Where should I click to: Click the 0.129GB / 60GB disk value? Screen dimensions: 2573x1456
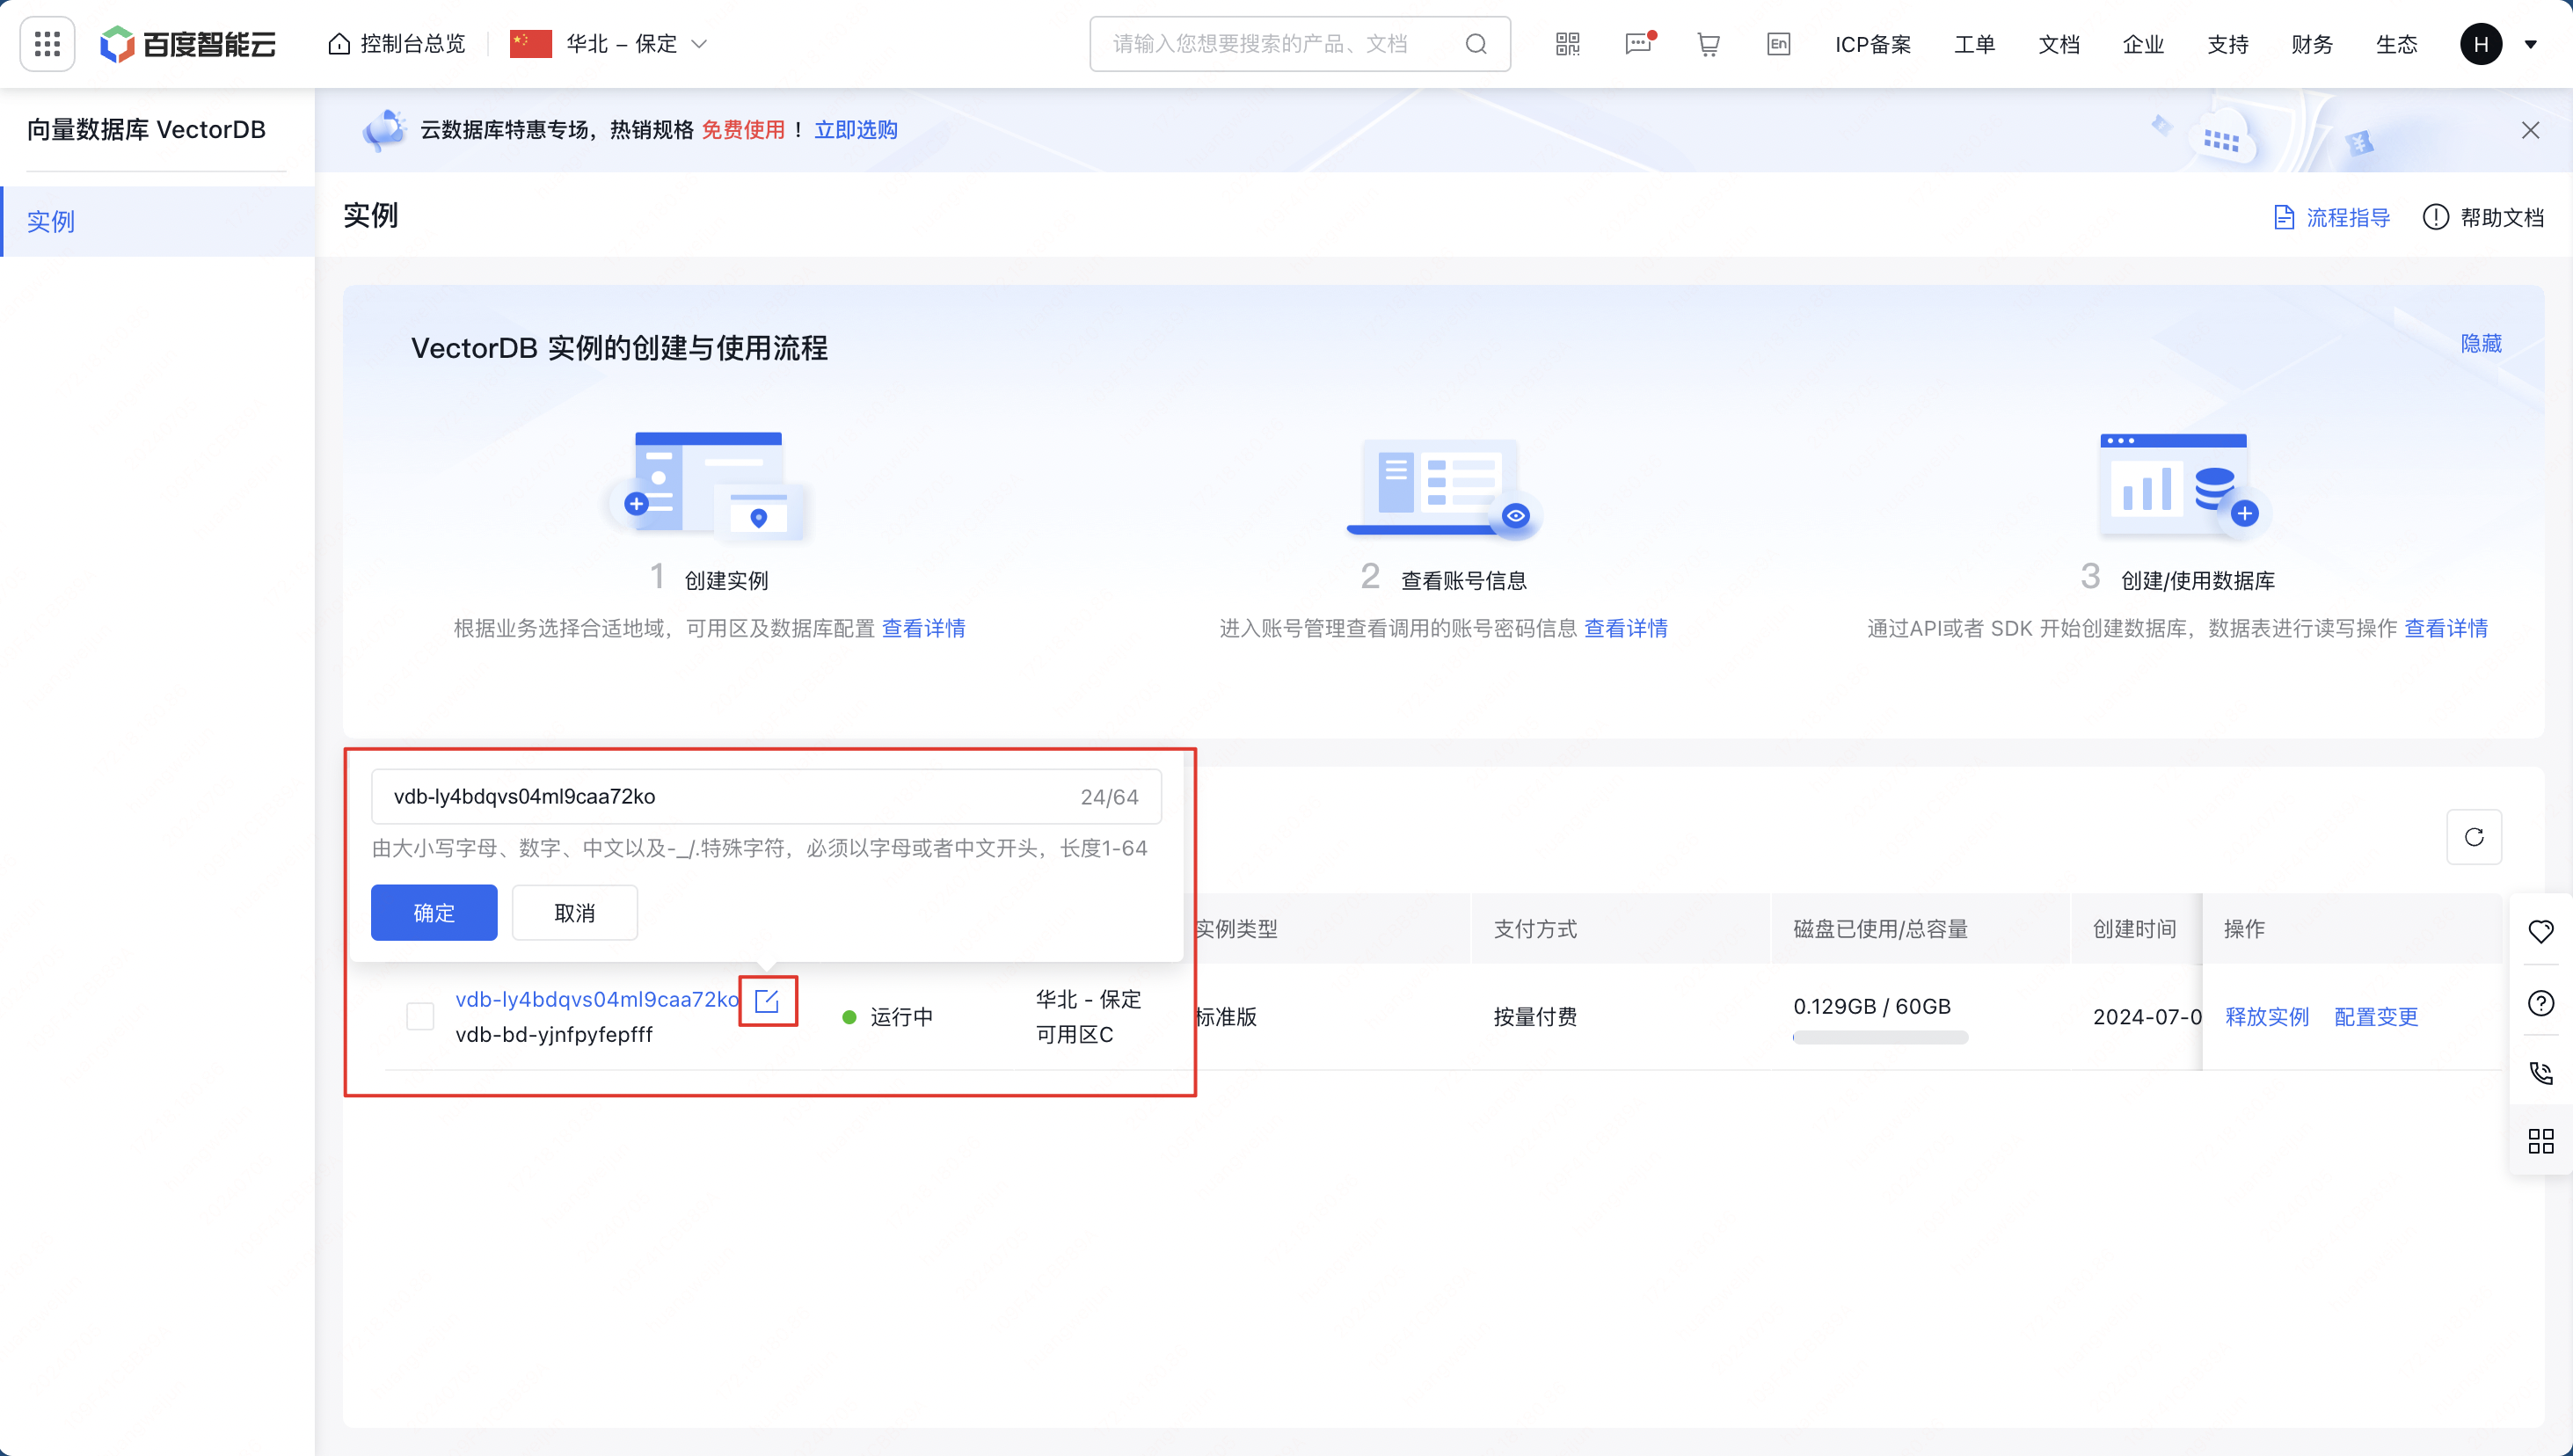[1871, 1006]
